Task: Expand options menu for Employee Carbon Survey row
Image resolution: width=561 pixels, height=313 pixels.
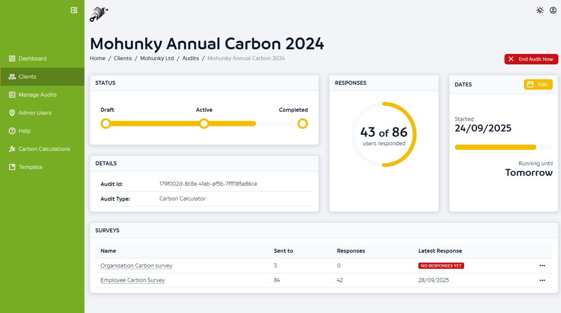Action: pos(542,280)
